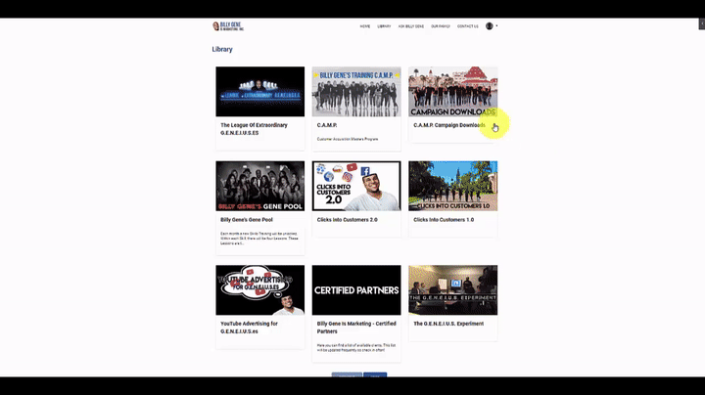Open the user profile avatar
Image resolution: width=705 pixels, height=395 pixels.
(x=490, y=26)
